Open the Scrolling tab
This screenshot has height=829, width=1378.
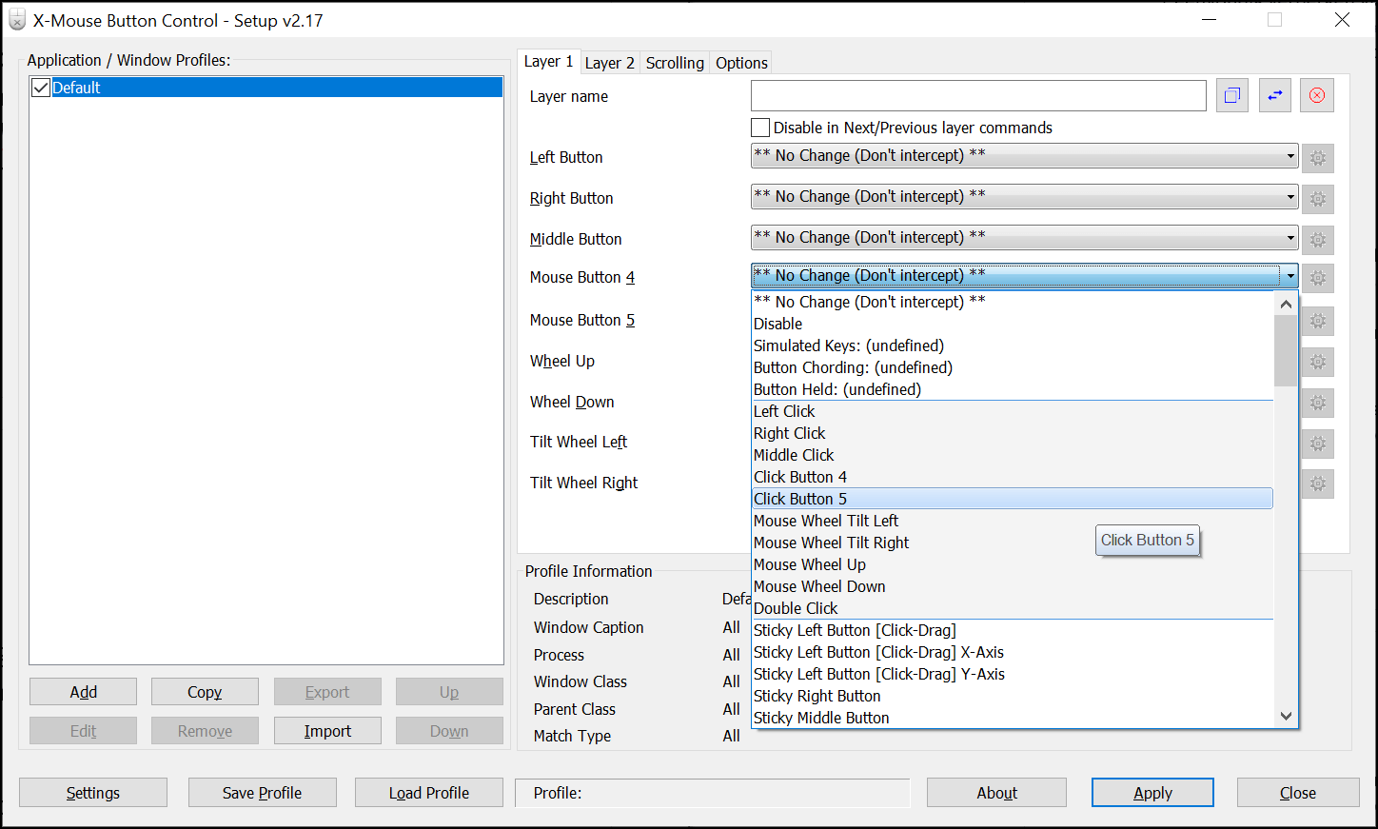(675, 63)
